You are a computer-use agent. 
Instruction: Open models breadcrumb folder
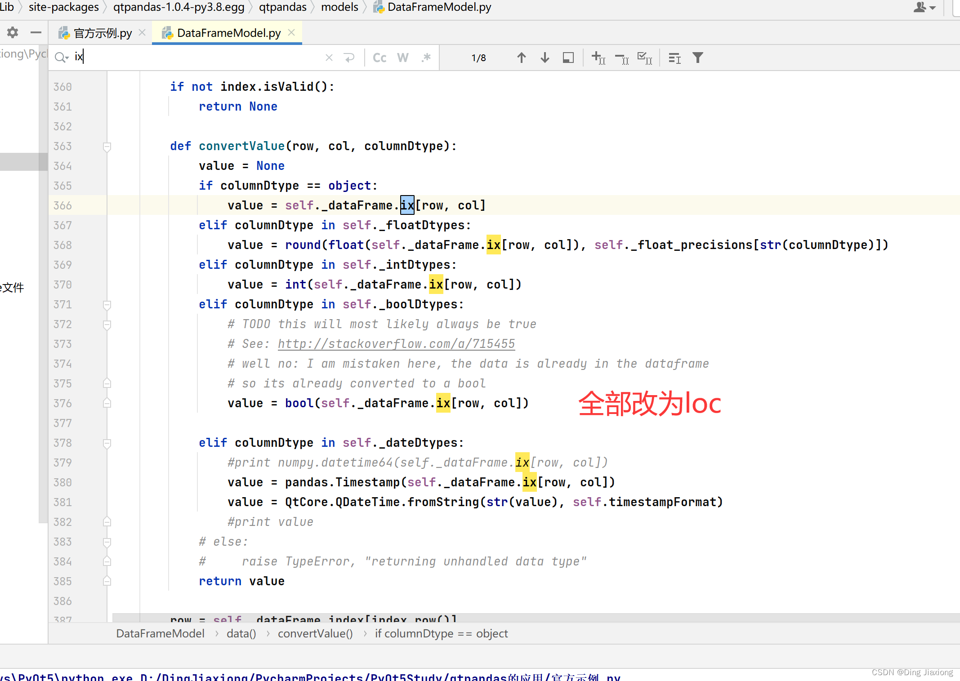coord(339,7)
